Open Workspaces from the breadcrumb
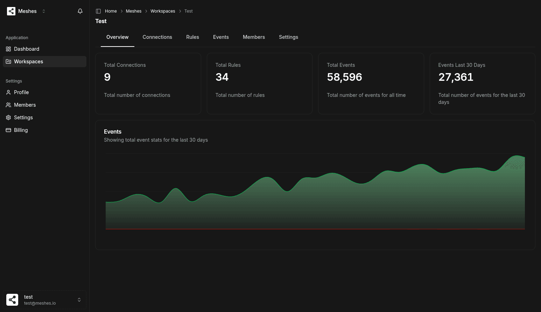Viewport: 541px width, 312px height. pyautogui.click(x=163, y=11)
